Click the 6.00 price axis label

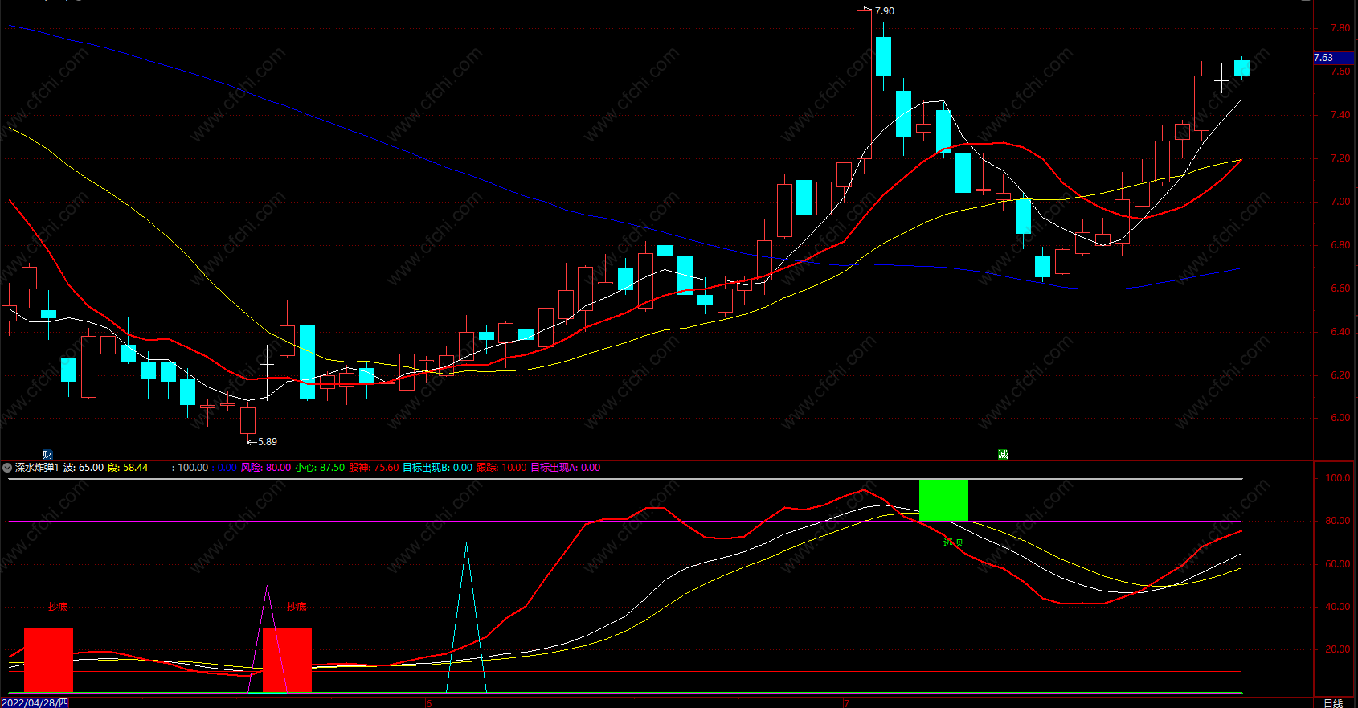click(x=1340, y=418)
